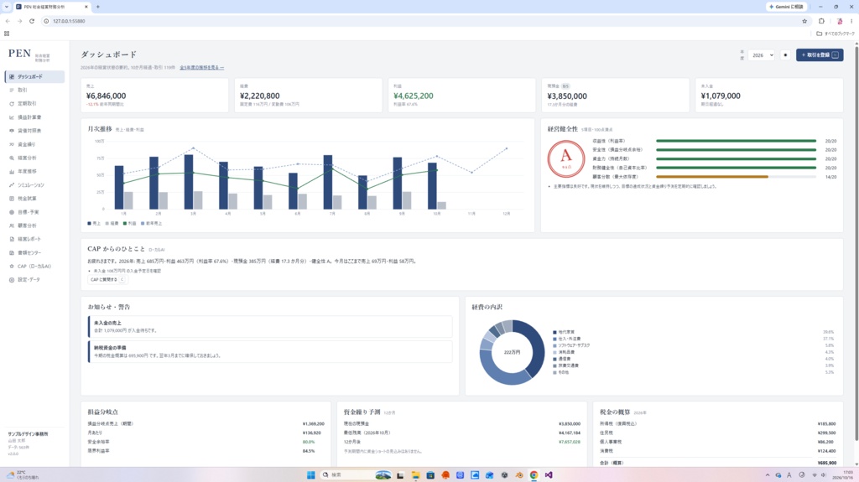Open the Windows Start menu
The image size is (859, 482).
tap(310, 475)
